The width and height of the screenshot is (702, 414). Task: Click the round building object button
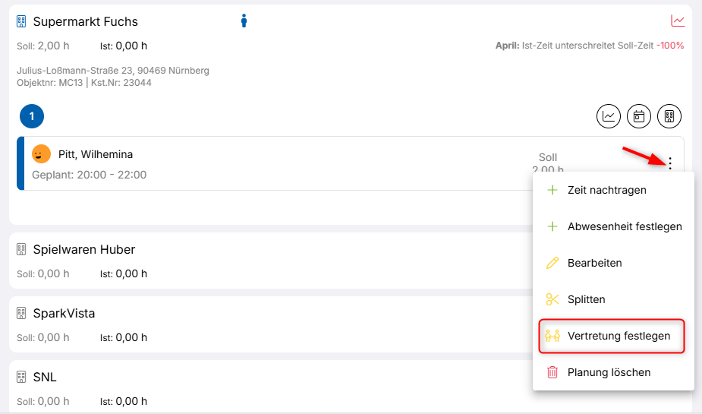(669, 116)
